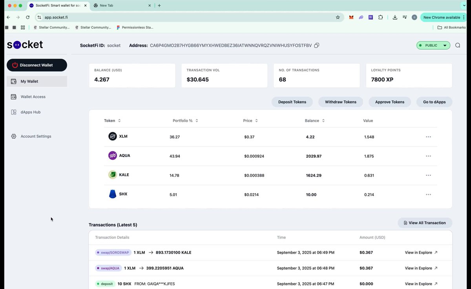Open the Chrome extensions puzzle icon

(380, 17)
